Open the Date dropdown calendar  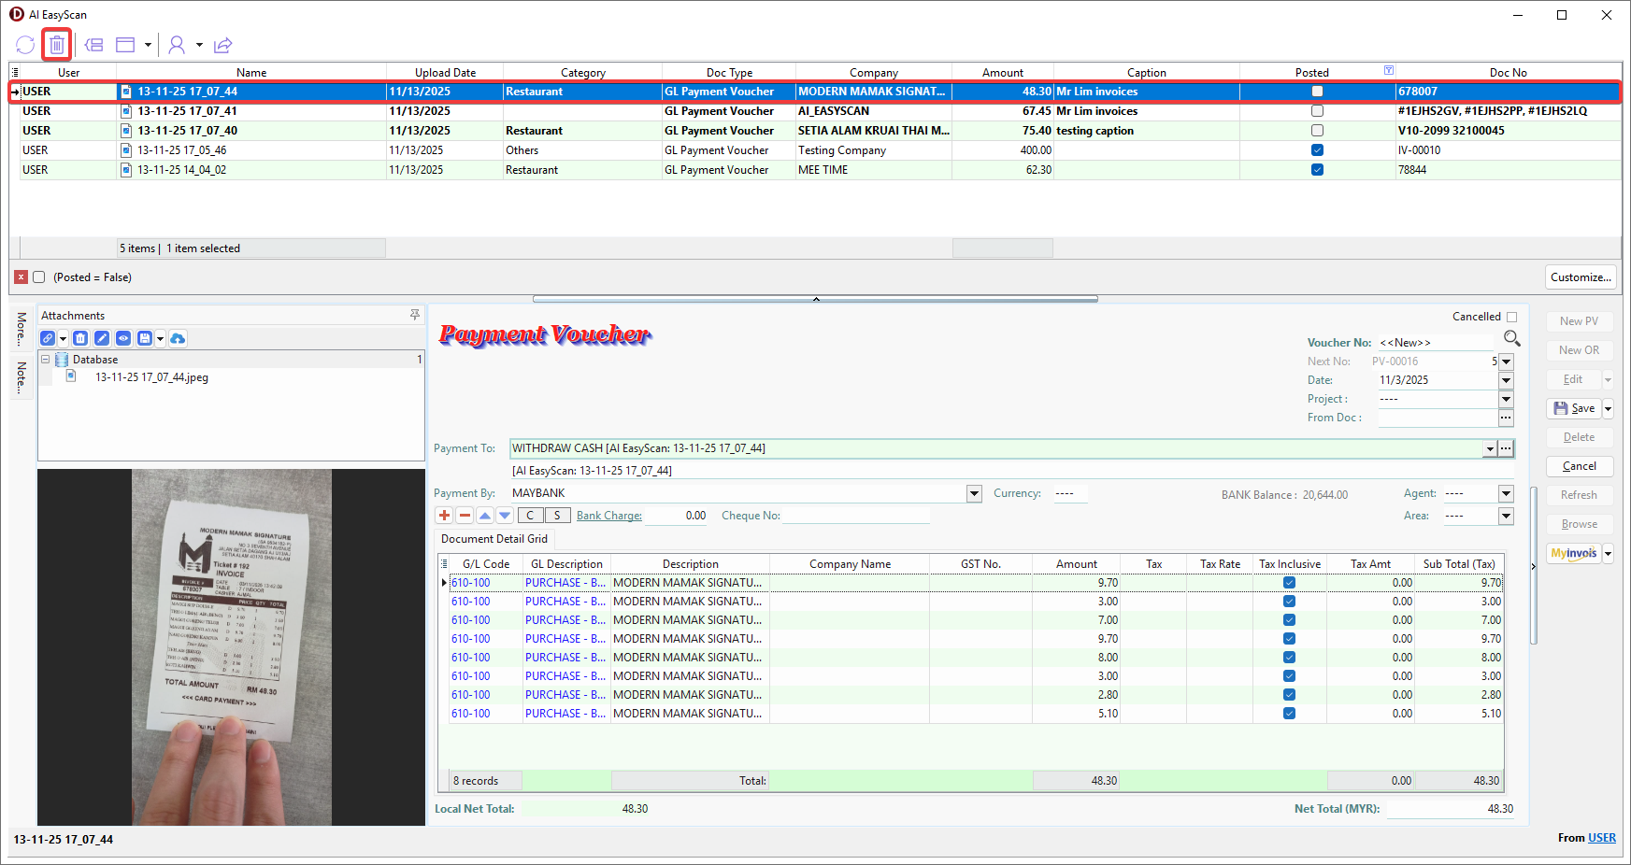tap(1506, 380)
